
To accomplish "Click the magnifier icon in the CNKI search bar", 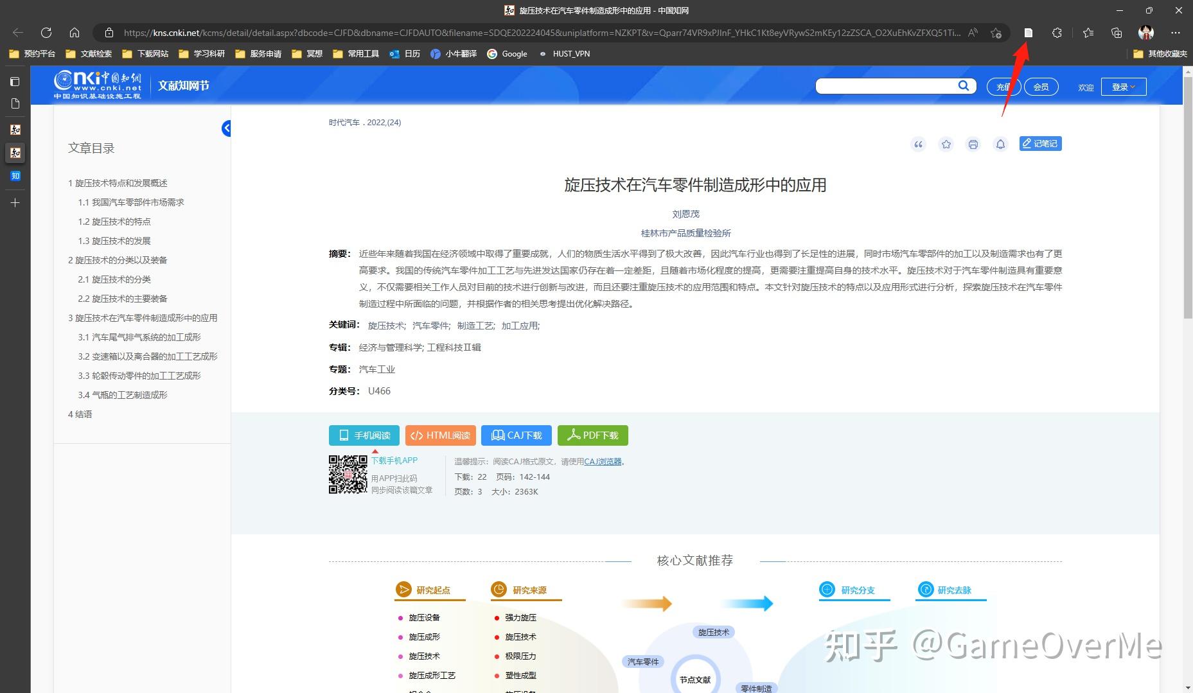I will pyautogui.click(x=963, y=85).
